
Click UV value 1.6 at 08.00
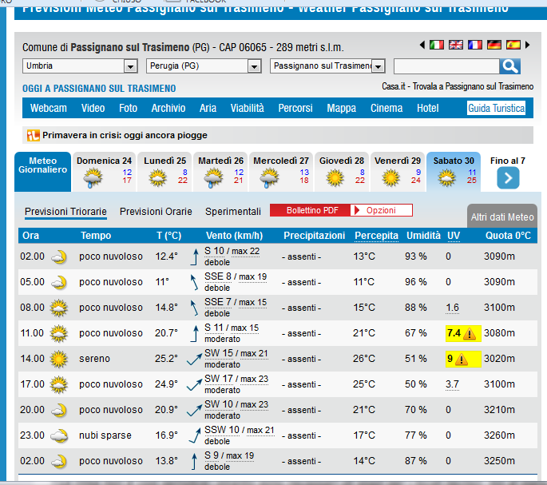[452, 308]
